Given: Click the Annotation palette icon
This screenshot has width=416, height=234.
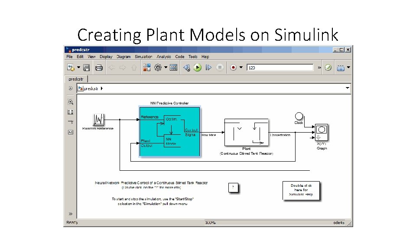Looking at the screenshot, I should tap(70, 132).
